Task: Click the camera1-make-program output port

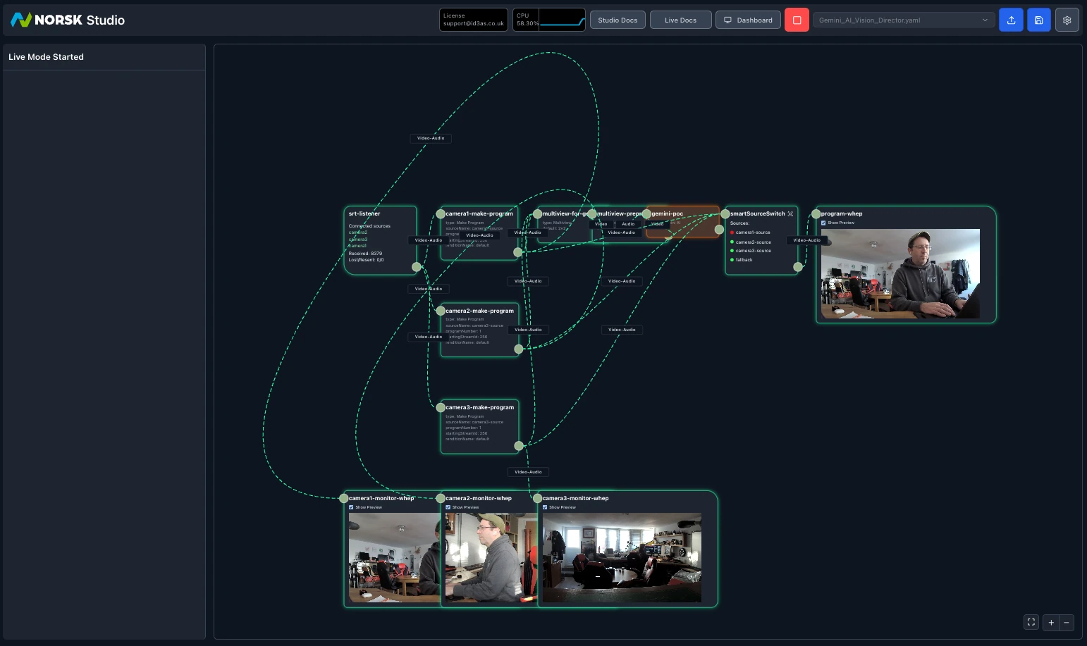Action: click(518, 252)
